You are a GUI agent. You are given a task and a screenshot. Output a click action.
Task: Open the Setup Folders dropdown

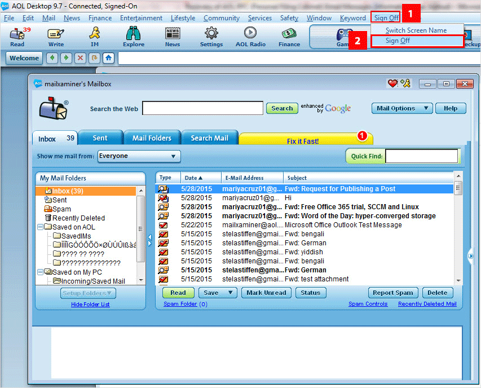coord(88,293)
